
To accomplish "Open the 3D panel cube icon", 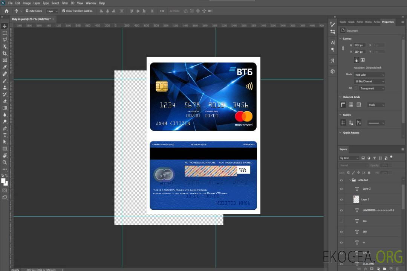I will pos(332,71).
